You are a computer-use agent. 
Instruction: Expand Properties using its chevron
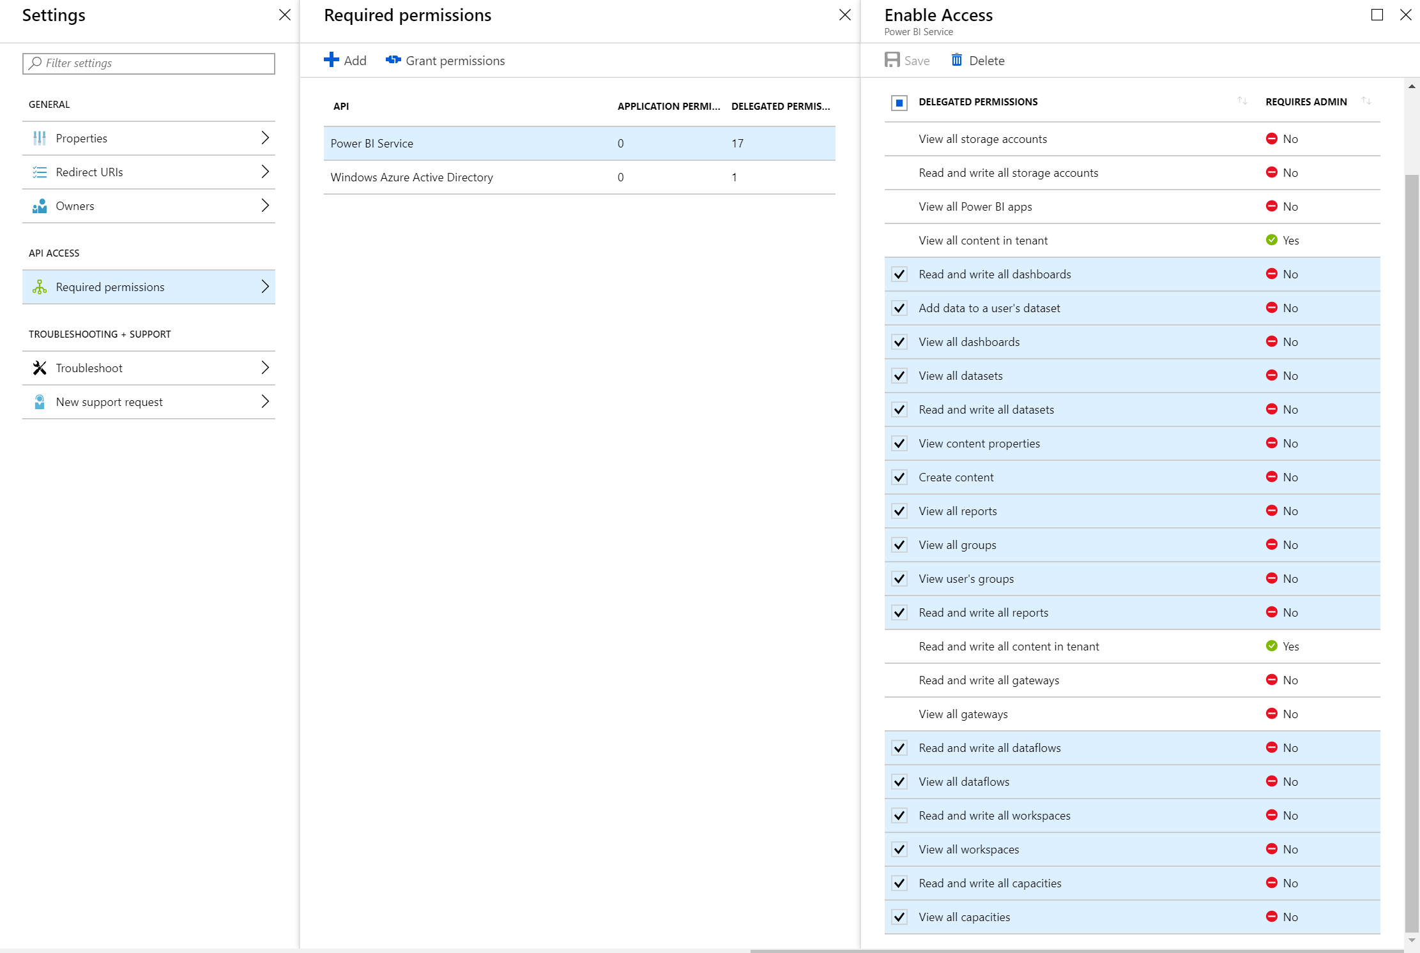(x=266, y=138)
